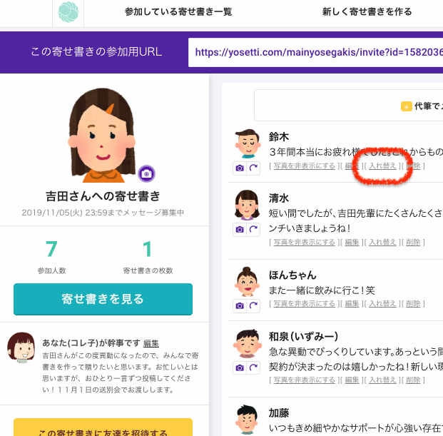443x436 pixels.
Task: Click camera icon under 鈴木's avatar
Action: point(240,168)
